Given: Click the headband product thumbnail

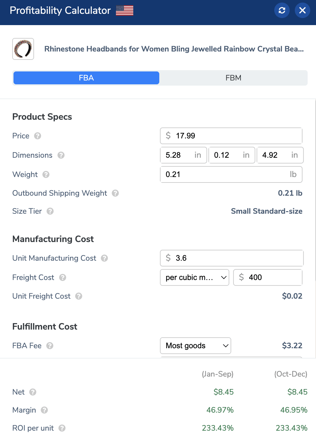Looking at the screenshot, I should [x=23, y=49].
